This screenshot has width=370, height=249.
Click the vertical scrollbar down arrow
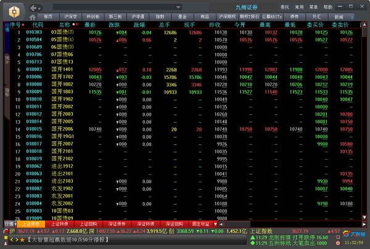(364, 218)
